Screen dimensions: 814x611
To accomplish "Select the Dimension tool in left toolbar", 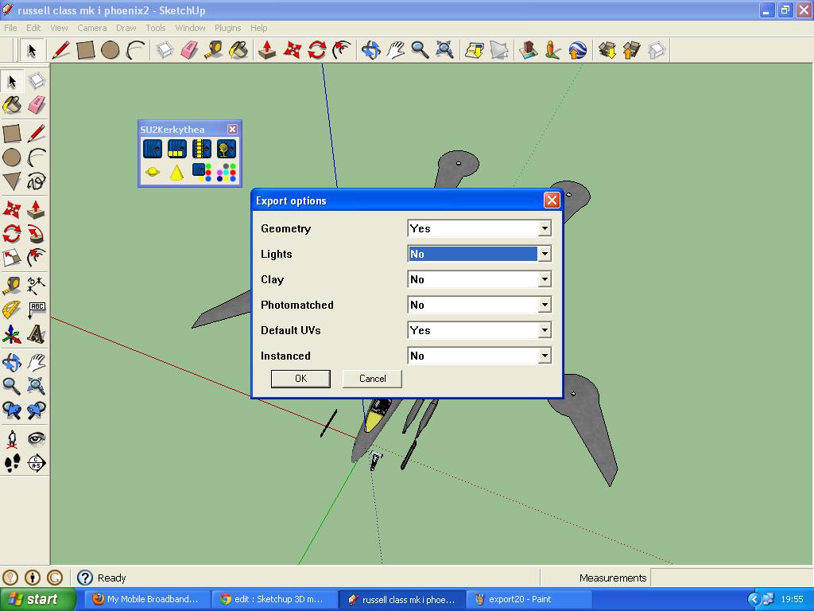I will [37, 285].
